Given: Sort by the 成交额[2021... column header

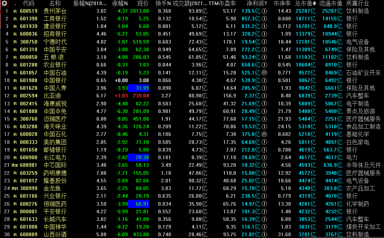Looking at the screenshot, I should point(190,3).
